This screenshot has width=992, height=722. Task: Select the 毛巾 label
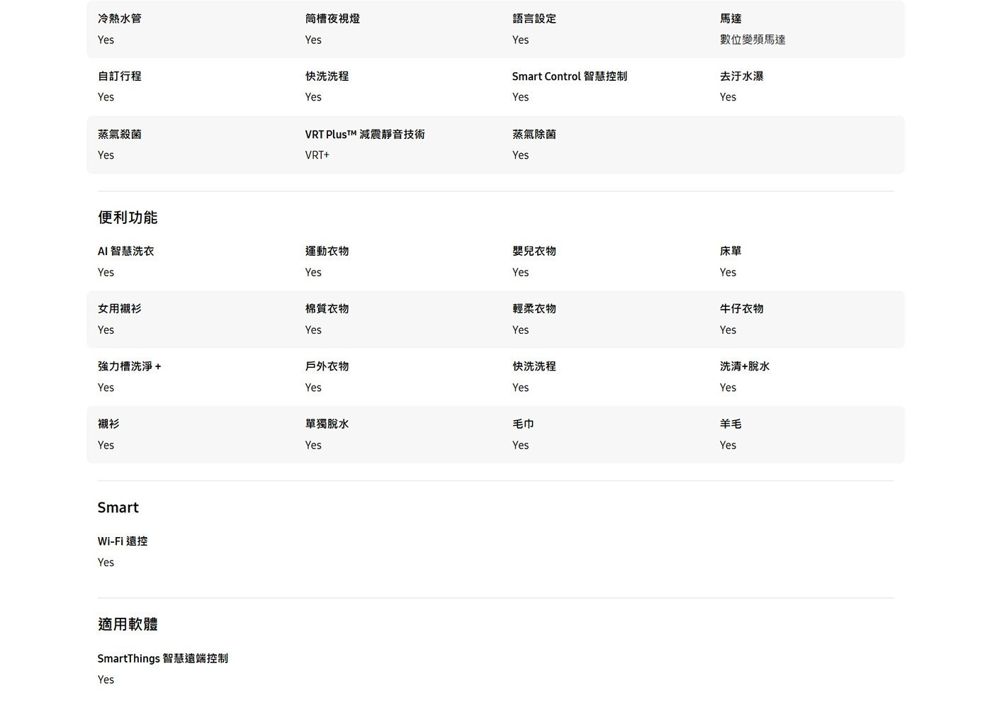click(x=523, y=424)
